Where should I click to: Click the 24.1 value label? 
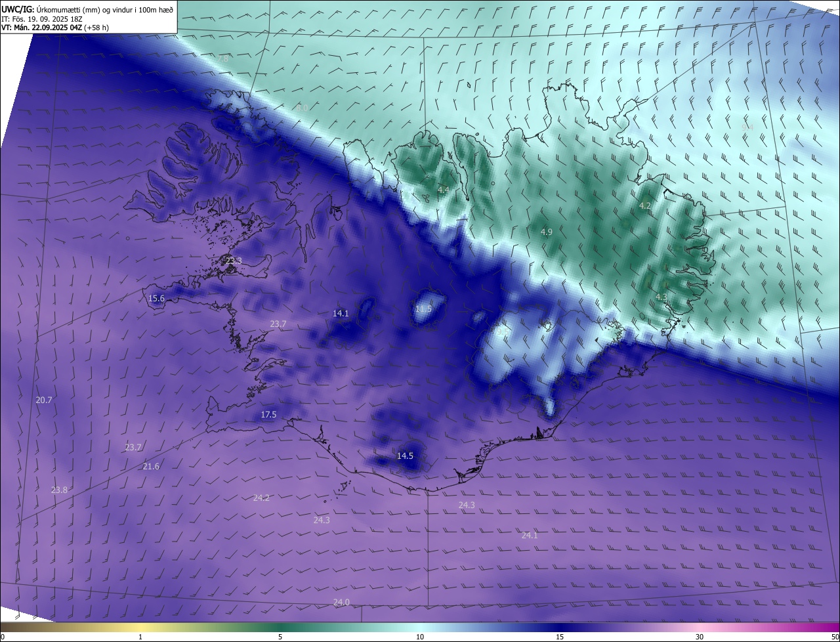(x=530, y=535)
